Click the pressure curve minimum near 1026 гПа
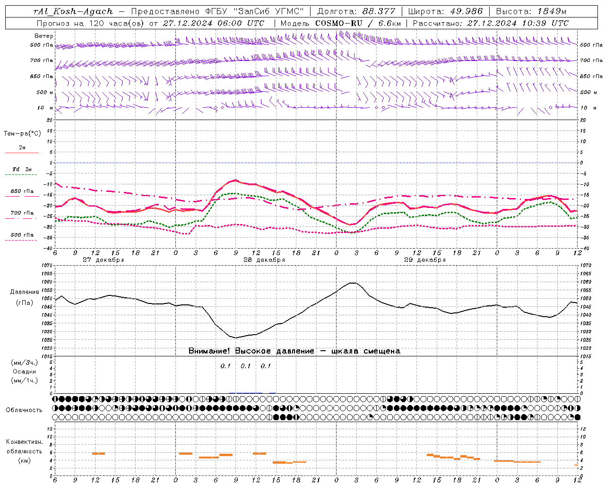 click(x=235, y=337)
